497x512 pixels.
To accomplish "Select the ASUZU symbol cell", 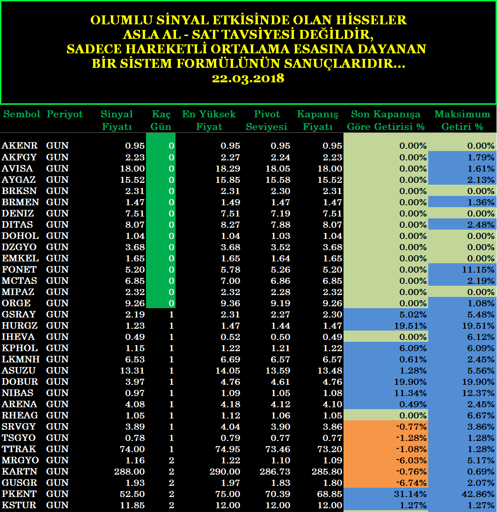I will pos(19,370).
